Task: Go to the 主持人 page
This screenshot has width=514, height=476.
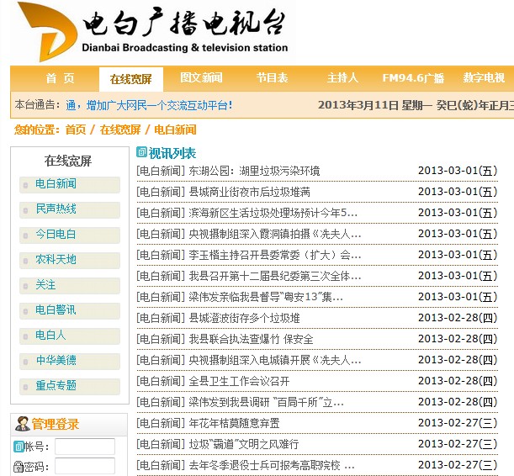Action: click(x=342, y=78)
